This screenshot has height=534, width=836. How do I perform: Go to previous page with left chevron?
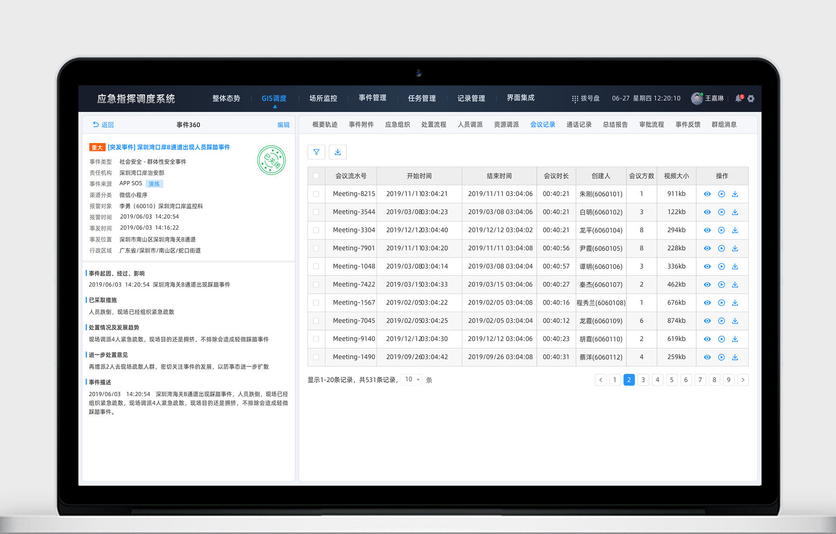click(x=600, y=380)
